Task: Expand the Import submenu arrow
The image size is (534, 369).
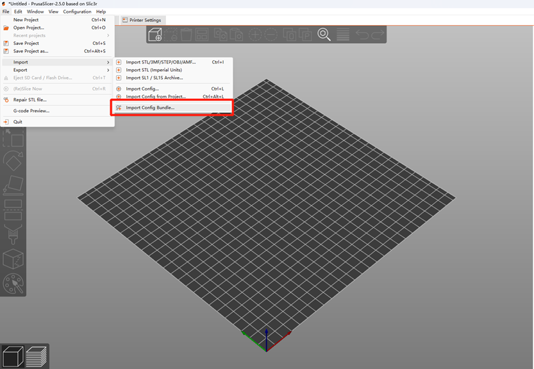Action: (x=108, y=62)
